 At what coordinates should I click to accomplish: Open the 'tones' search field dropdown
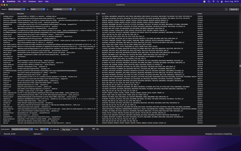pos(38,9)
